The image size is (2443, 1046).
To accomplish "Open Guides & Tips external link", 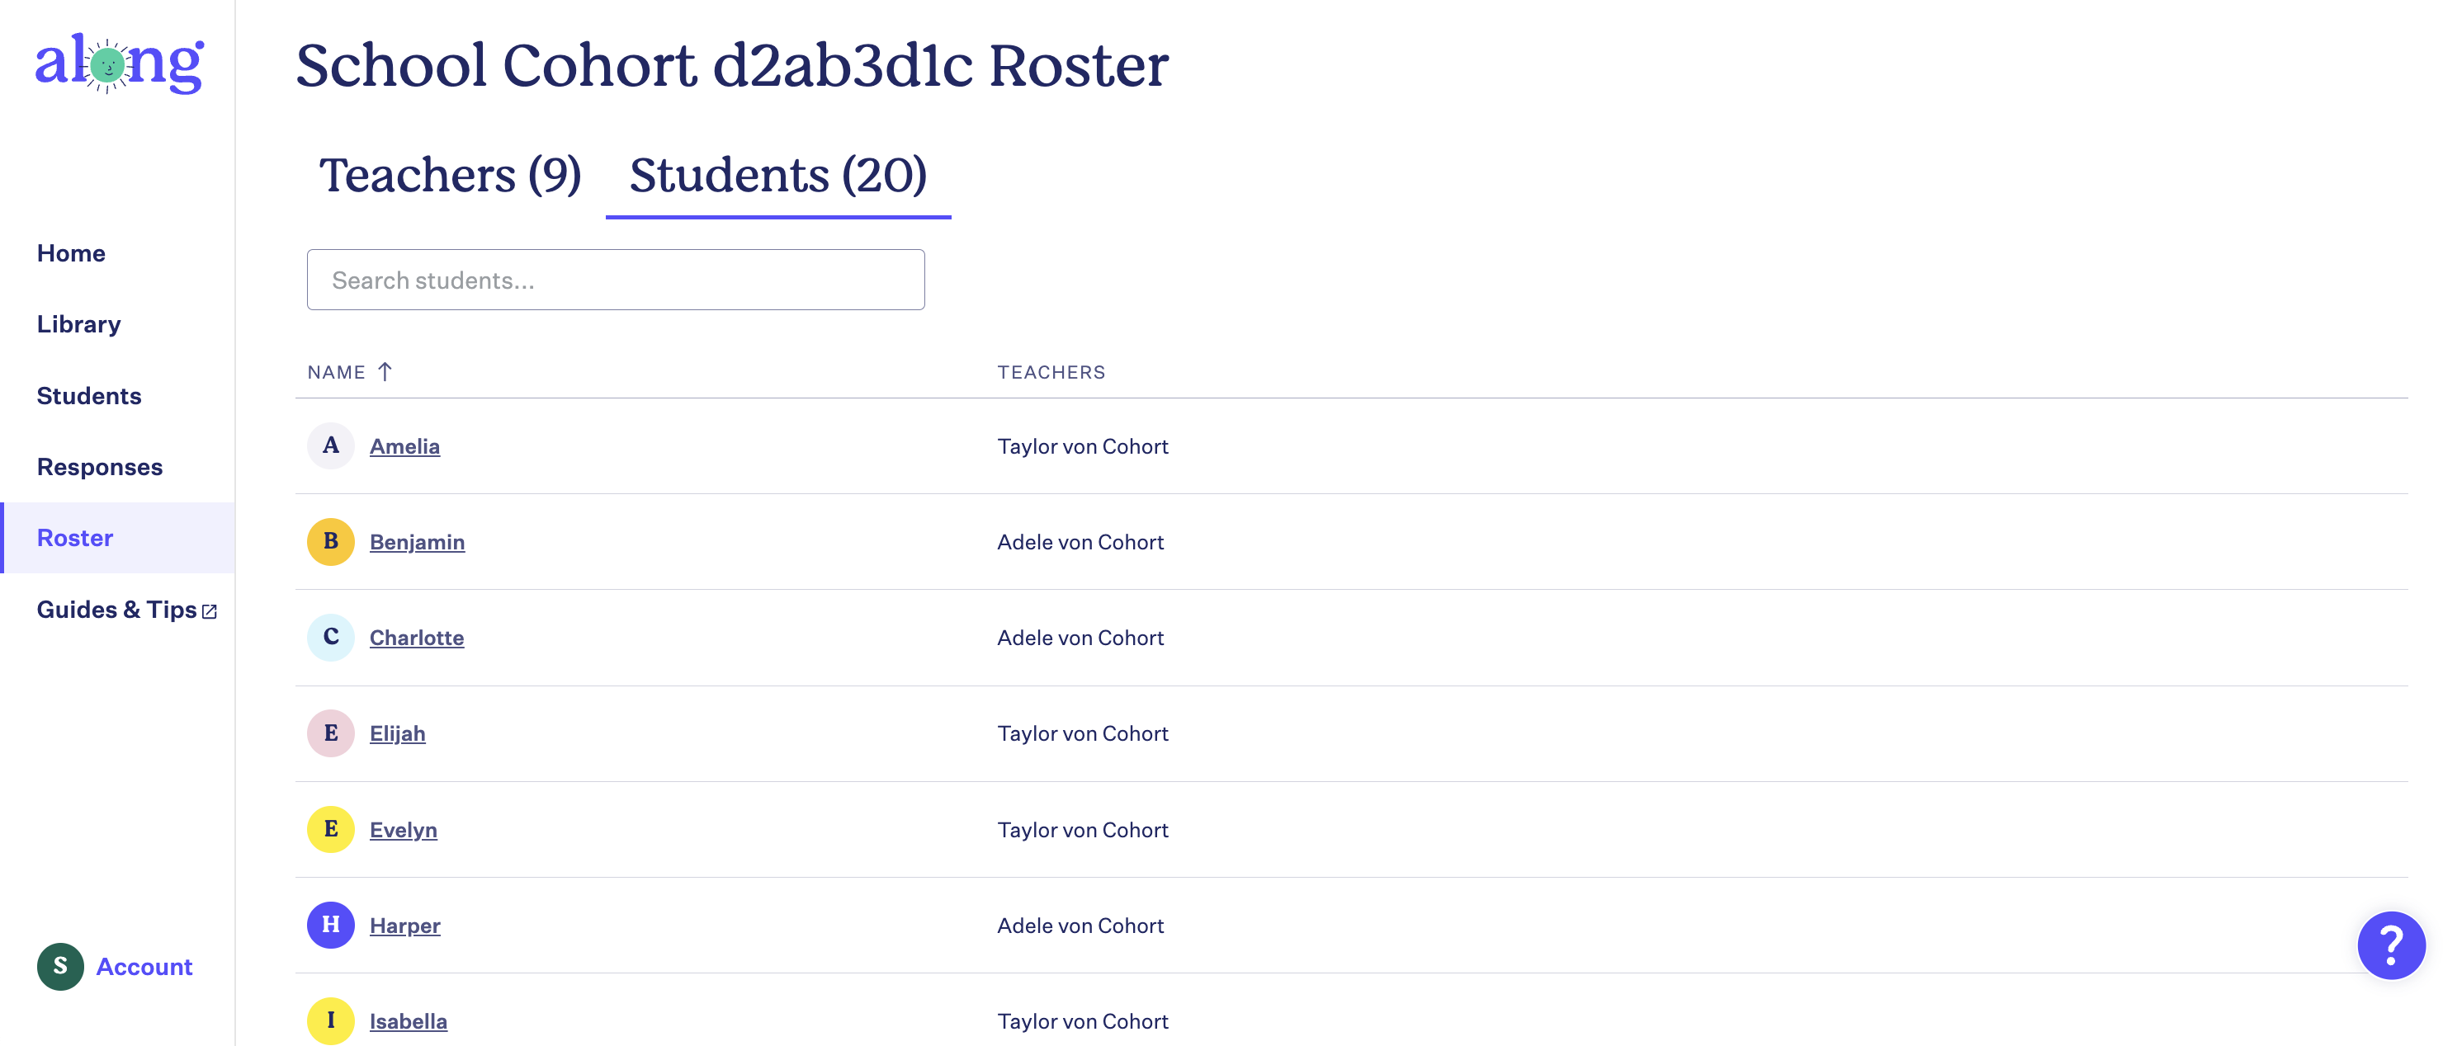I will (127, 610).
